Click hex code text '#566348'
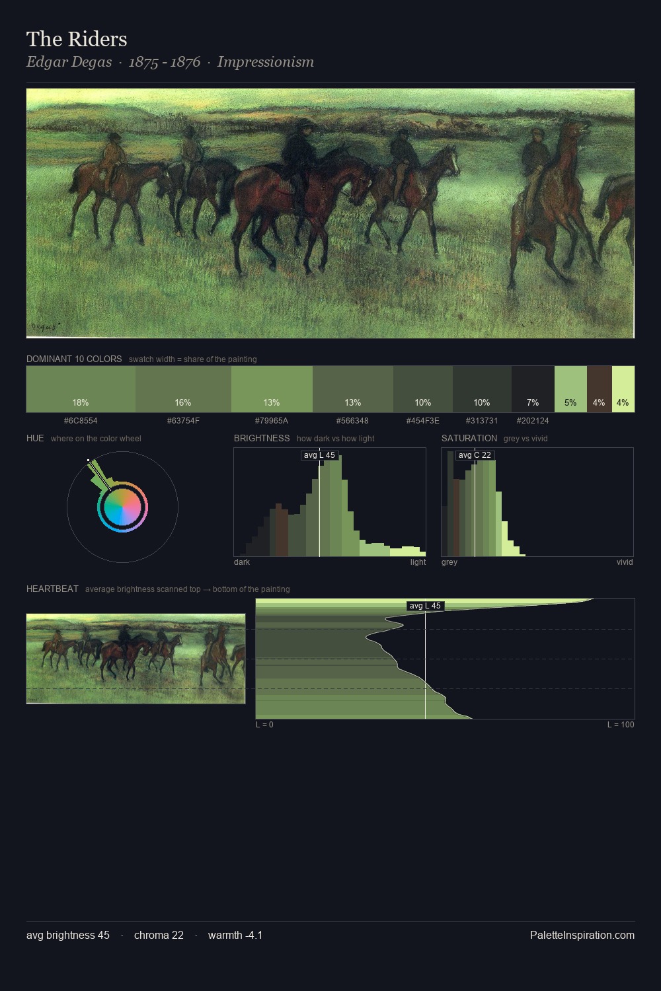661x991 pixels. (x=352, y=421)
